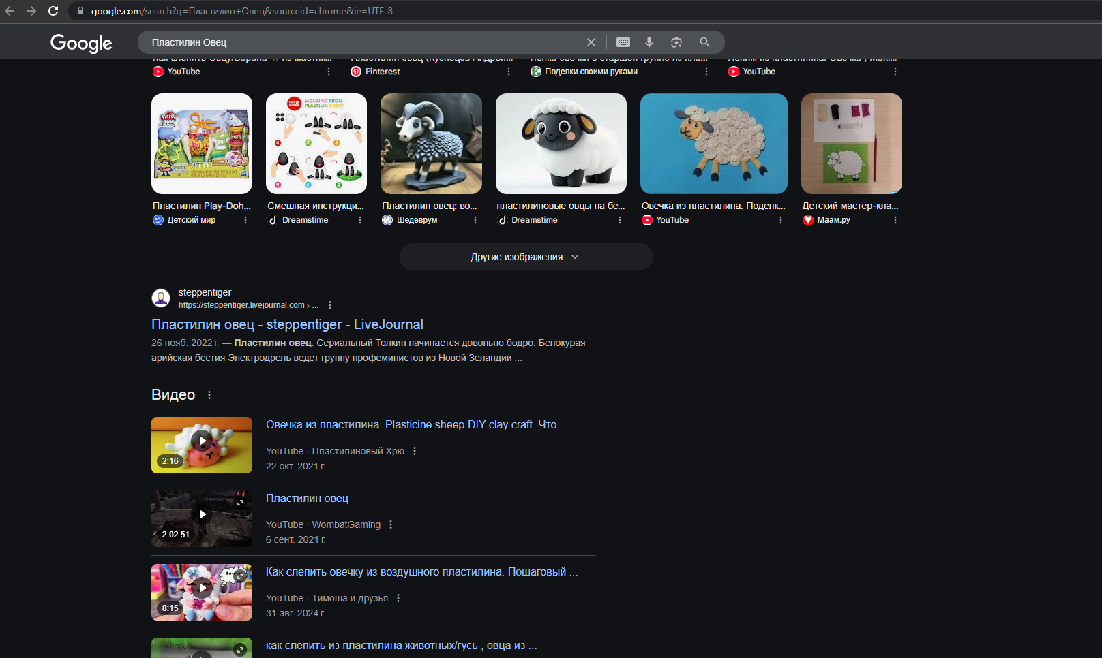Click the 31 авг. 2024 г. date

click(295, 613)
